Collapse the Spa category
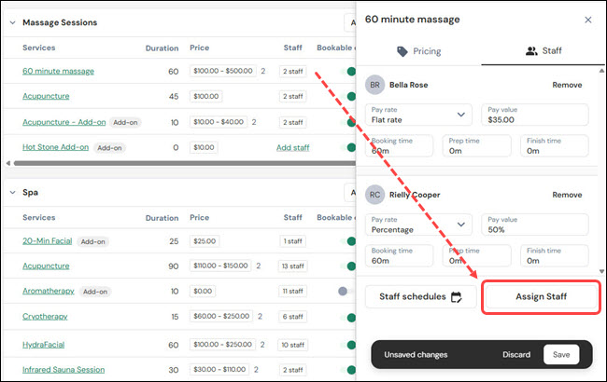The image size is (607, 382). pyautogui.click(x=13, y=192)
